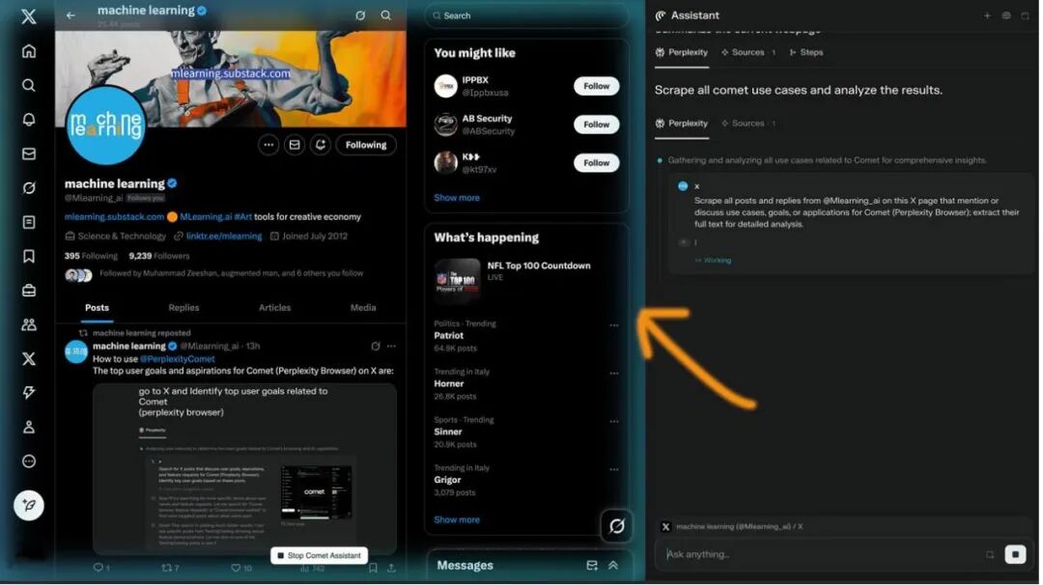Viewport: 1043px width, 585px height.
Task: Open the post's more options ellipsis
Action: (x=391, y=347)
